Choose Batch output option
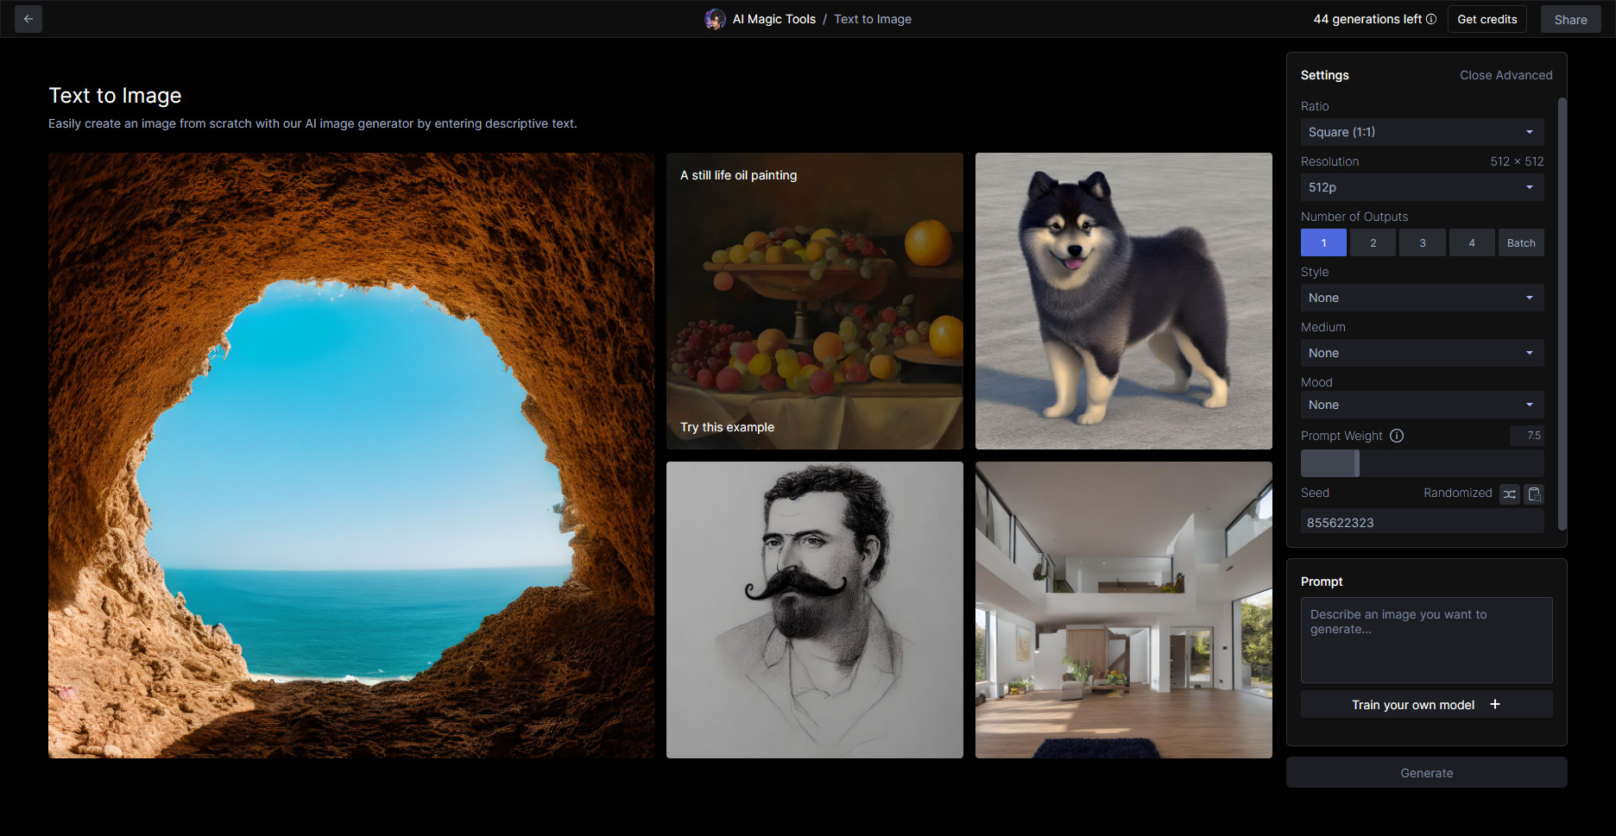This screenshot has width=1616, height=836. pos(1521,243)
